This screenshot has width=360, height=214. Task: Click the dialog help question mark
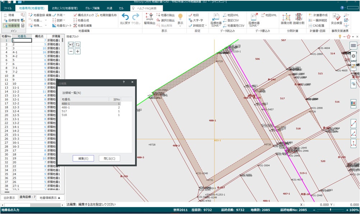click(x=124, y=82)
